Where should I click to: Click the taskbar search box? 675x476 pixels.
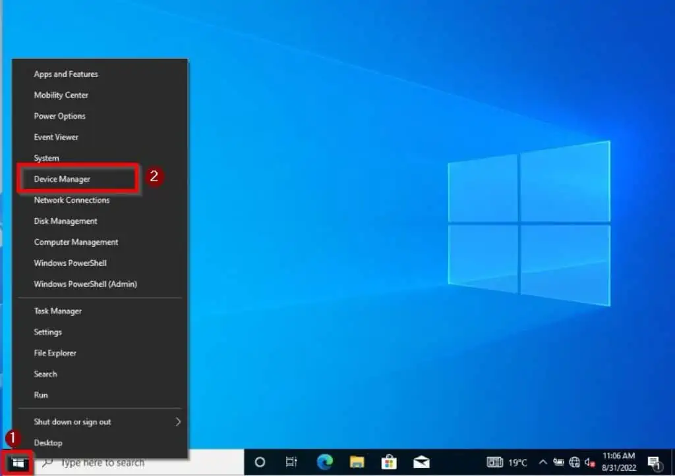click(x=140, y=463)
